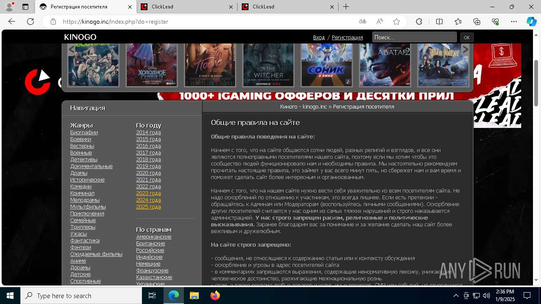
Task: Open the Мультфильмы genre link
Action: pos(88,207)
